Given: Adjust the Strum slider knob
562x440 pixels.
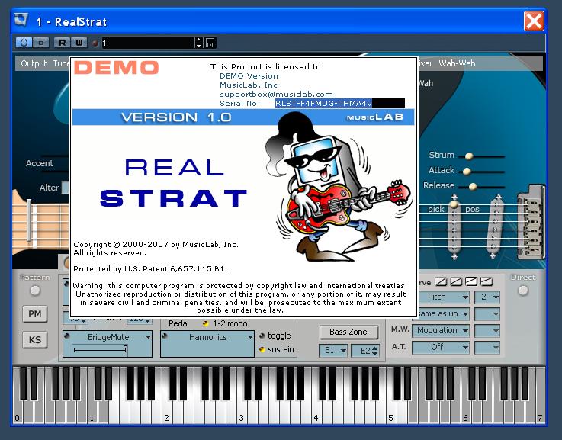Looking at the screenshot, I should point(469,156).
